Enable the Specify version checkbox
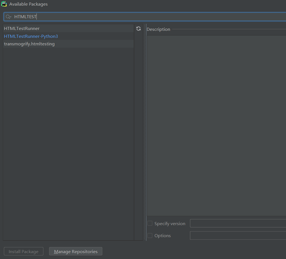This screenshot has width=286, height=259. coord(150,223)
